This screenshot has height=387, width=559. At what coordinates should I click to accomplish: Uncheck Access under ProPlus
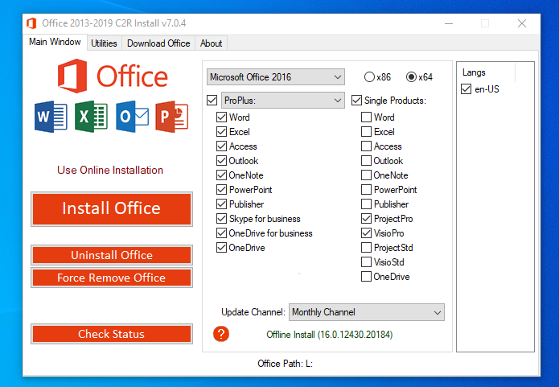click(x=221, y=146)
